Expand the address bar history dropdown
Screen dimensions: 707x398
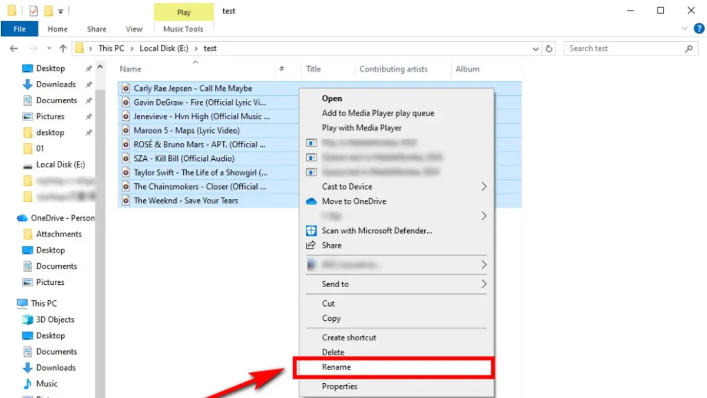536,49
